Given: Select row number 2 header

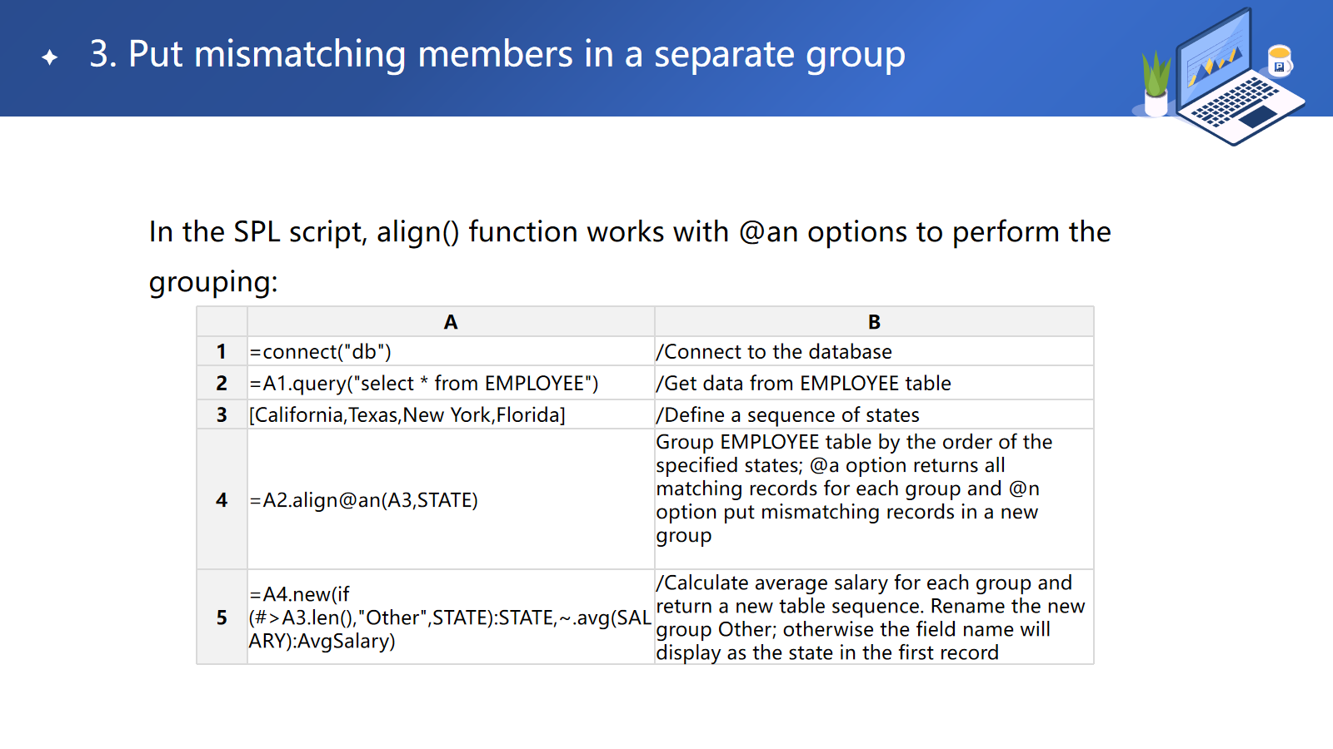Looking at the screenshot, I should point(222,383).
